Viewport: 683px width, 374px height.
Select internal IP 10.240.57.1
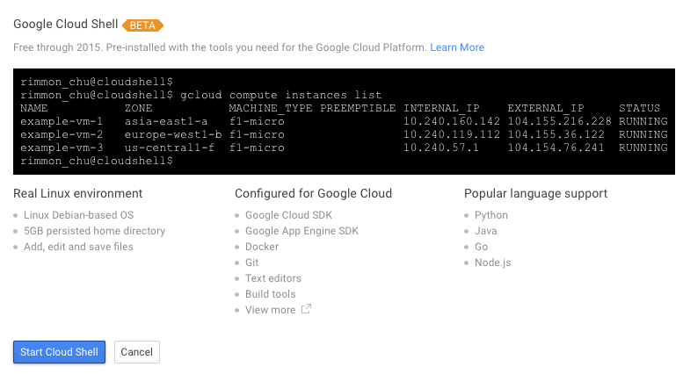point(440,147)
